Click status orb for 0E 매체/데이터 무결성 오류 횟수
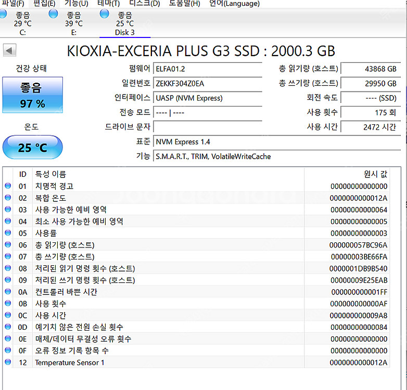The width and height of the screenshot is (407, 390). (x=8, y=339)
